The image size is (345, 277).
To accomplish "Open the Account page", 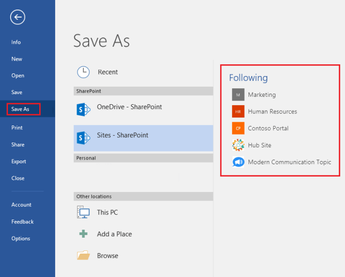I will (21, 205).
